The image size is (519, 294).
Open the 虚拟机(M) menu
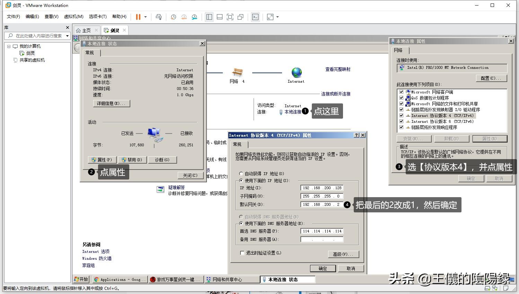point(73,17)
